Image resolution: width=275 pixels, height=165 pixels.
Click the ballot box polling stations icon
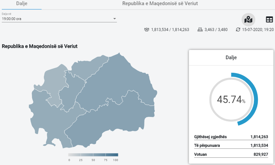(200, 29)
